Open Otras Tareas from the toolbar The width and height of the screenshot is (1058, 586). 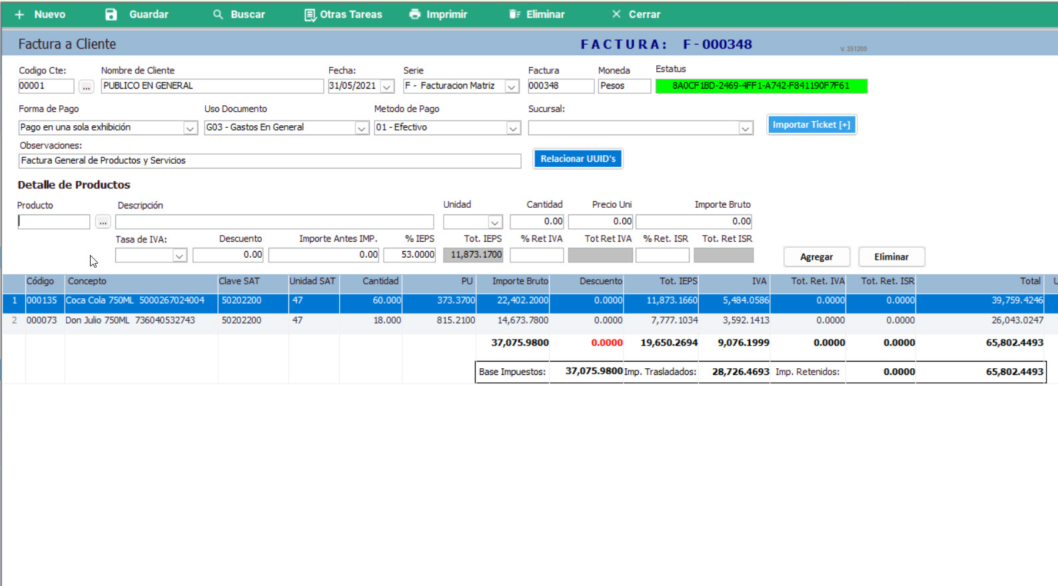click(x=343, y=15)
